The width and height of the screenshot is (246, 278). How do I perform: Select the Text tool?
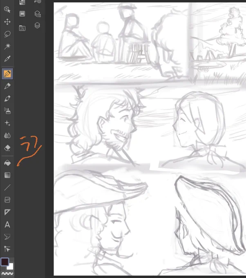coord(7,224)
